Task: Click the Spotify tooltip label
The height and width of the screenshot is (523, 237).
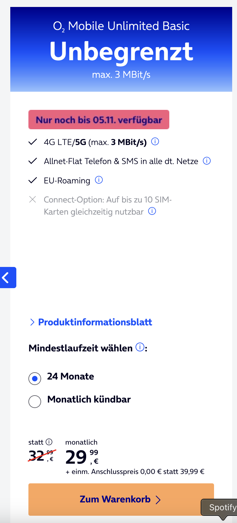Action: pyautogui.click(x=222, y=507)
